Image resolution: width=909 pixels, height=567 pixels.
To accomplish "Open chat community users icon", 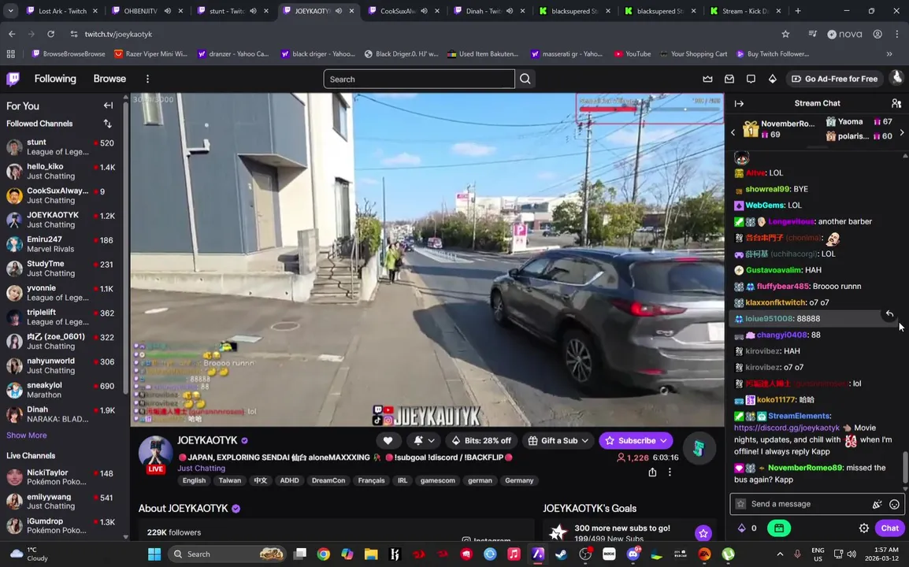I will tap(896, 103).
